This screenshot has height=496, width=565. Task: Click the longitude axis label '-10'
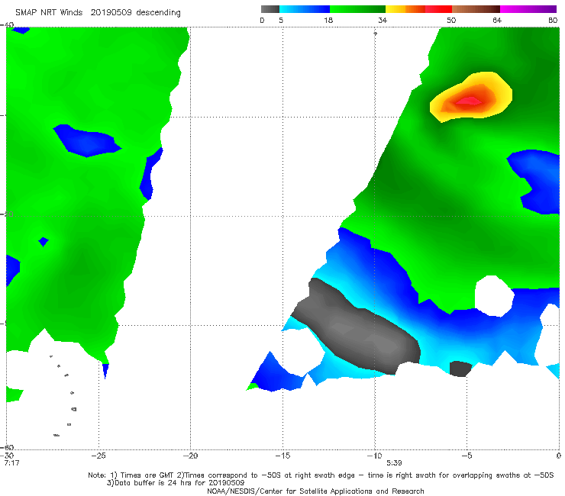374,456
